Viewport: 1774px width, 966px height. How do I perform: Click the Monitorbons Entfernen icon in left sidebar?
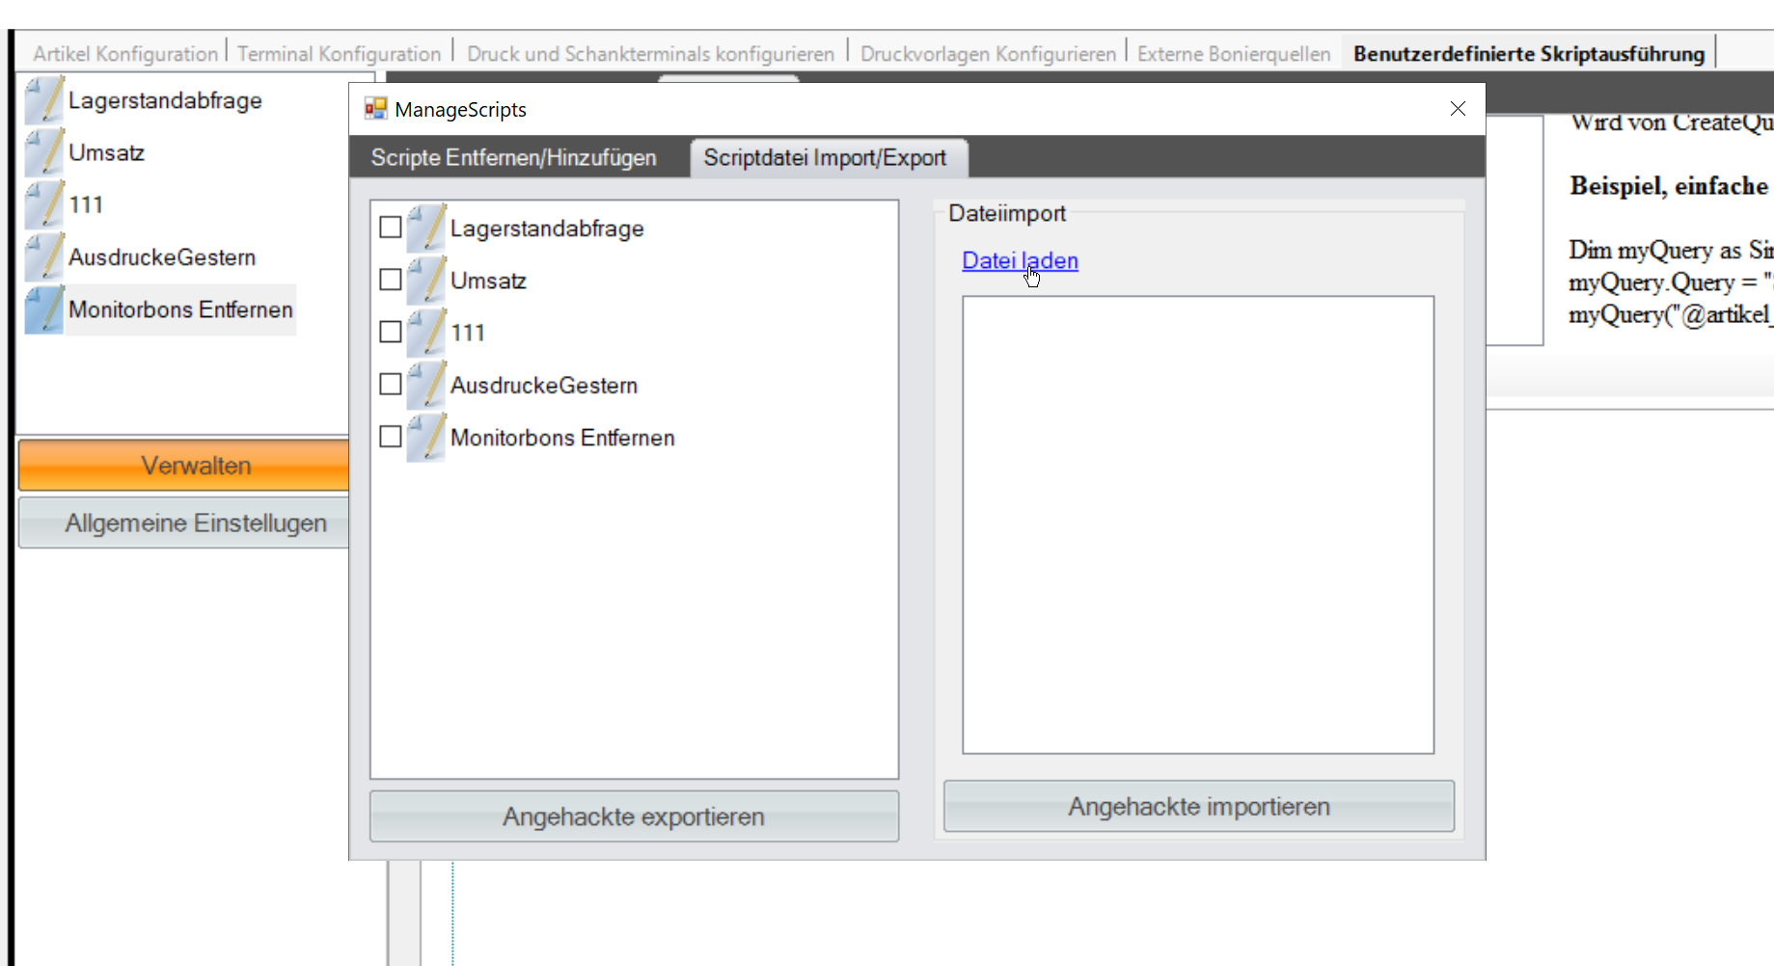(44, 309)
